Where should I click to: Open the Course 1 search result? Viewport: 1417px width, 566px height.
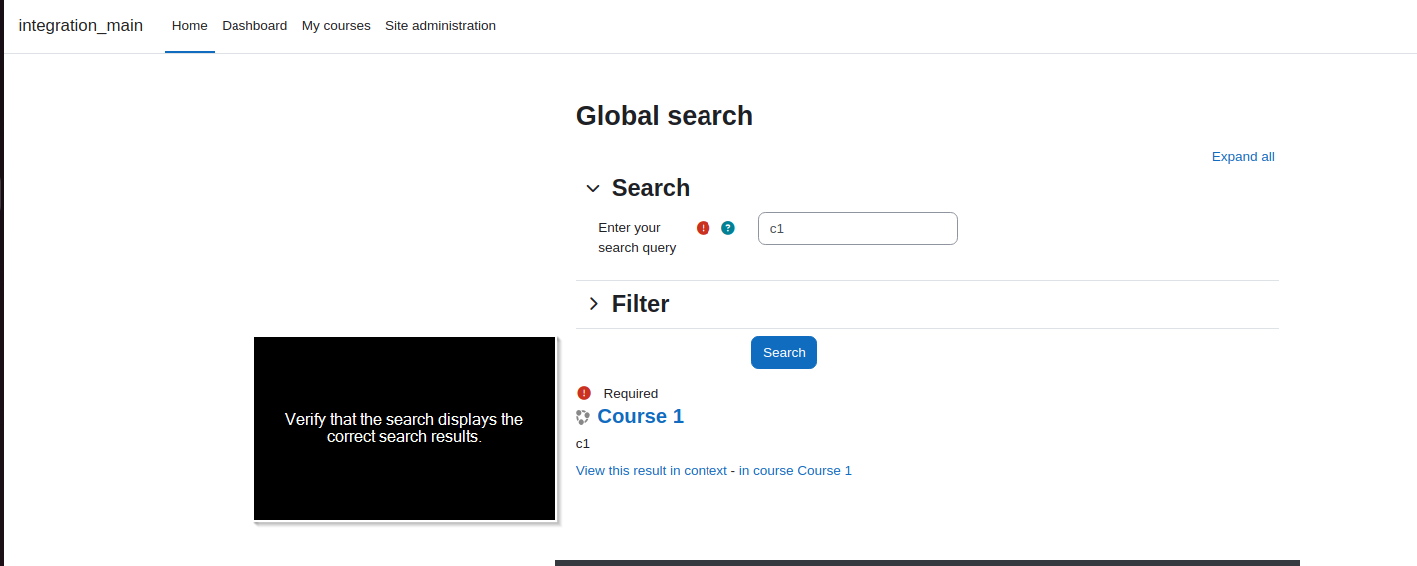click(x=640, y=416)
